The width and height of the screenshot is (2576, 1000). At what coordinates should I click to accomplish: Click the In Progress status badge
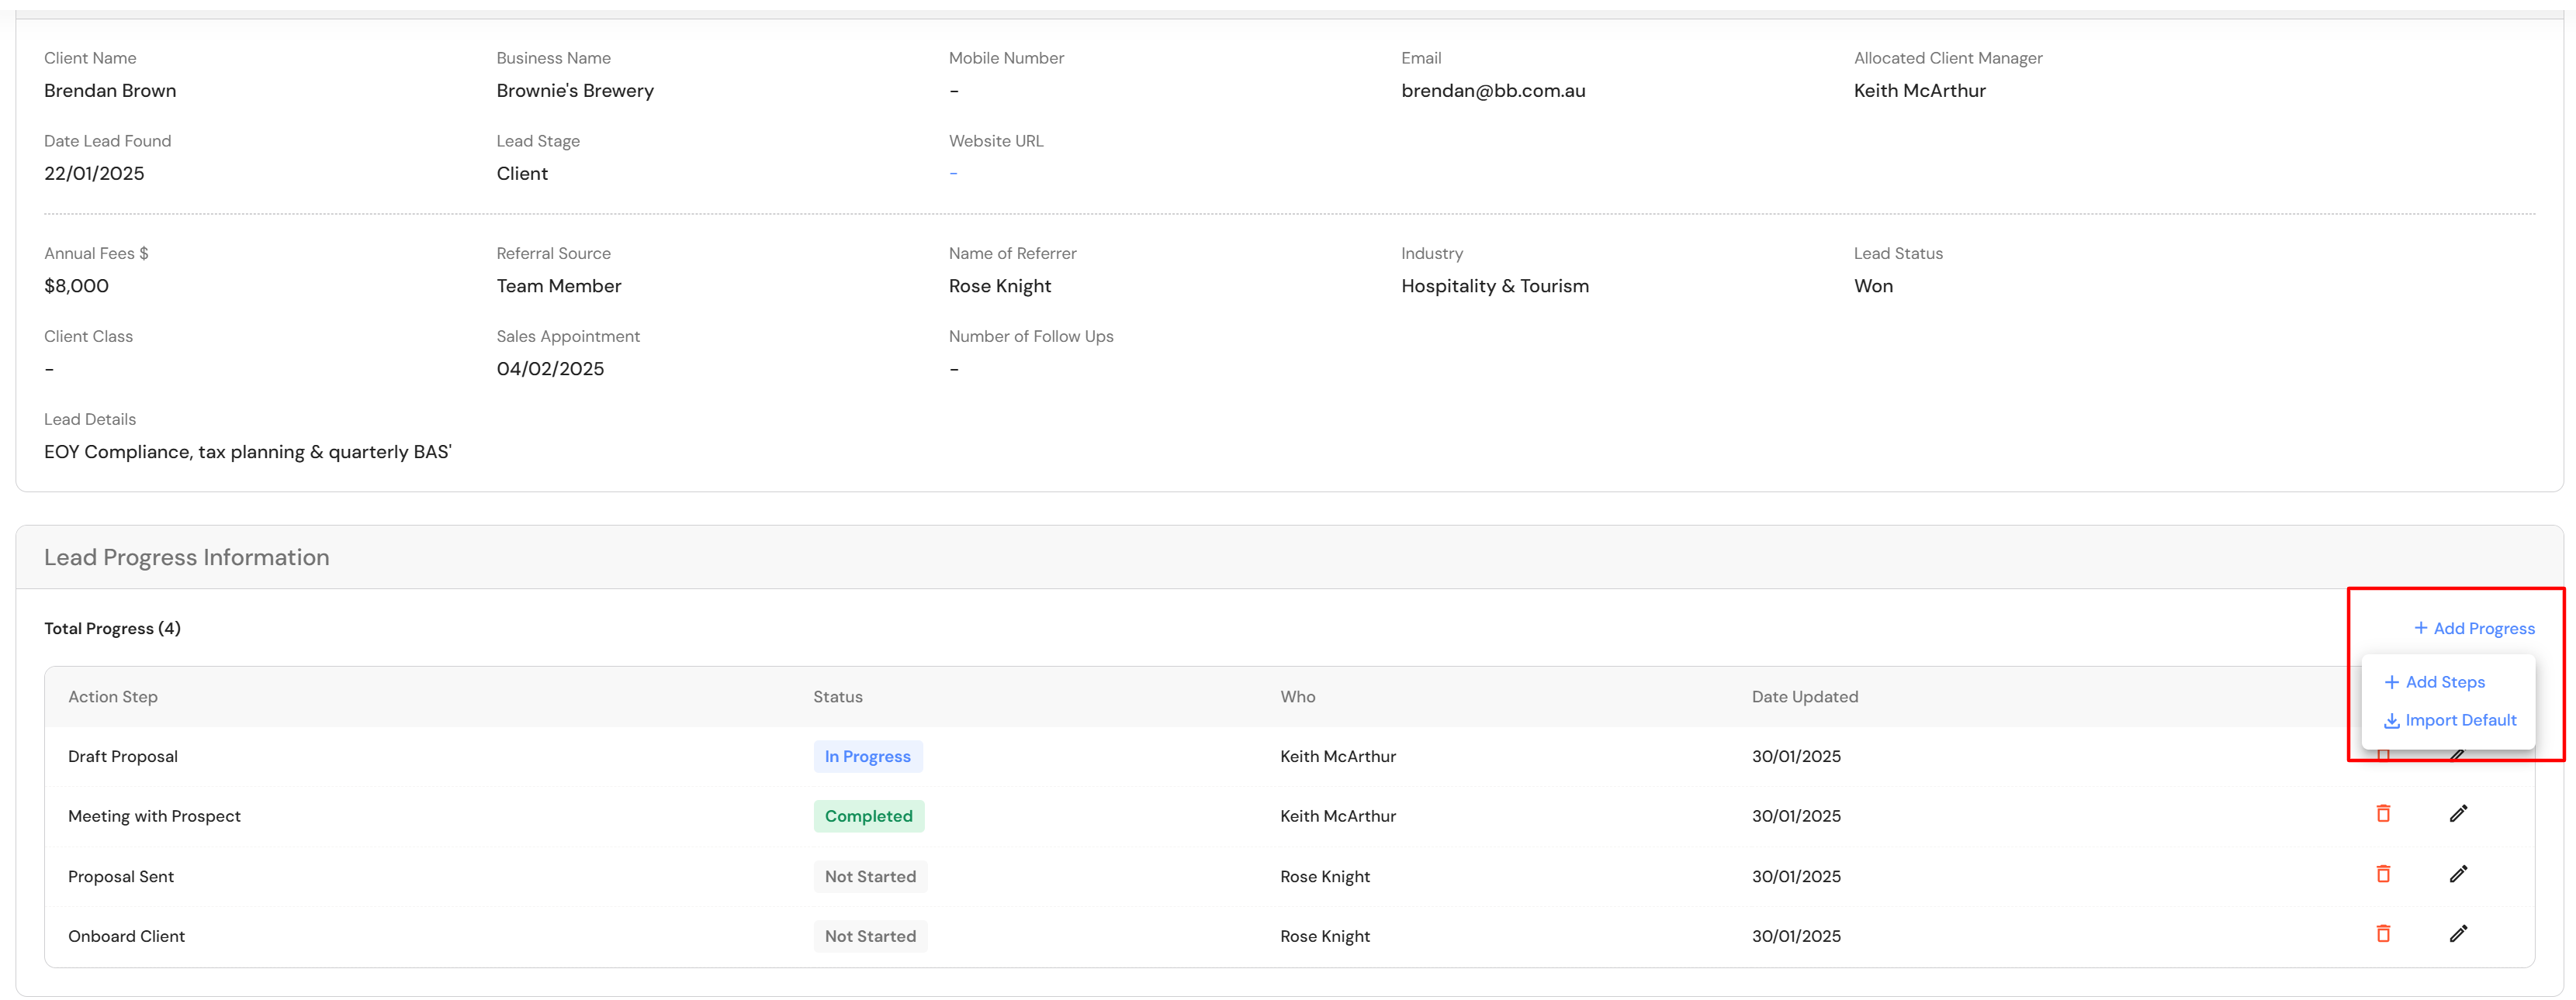(867, 757)
